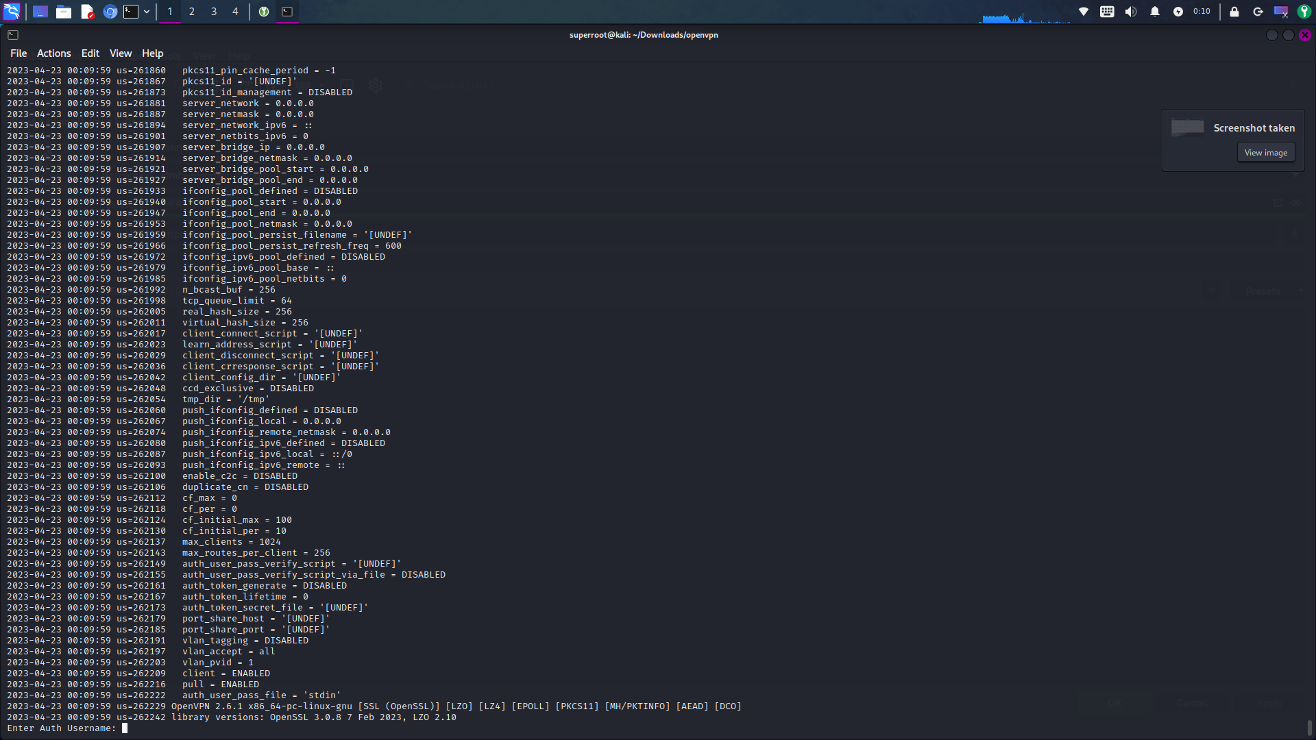Viewport: 1316px width, 740px height.
Task: Click the log out icon
Action: 1258,12
